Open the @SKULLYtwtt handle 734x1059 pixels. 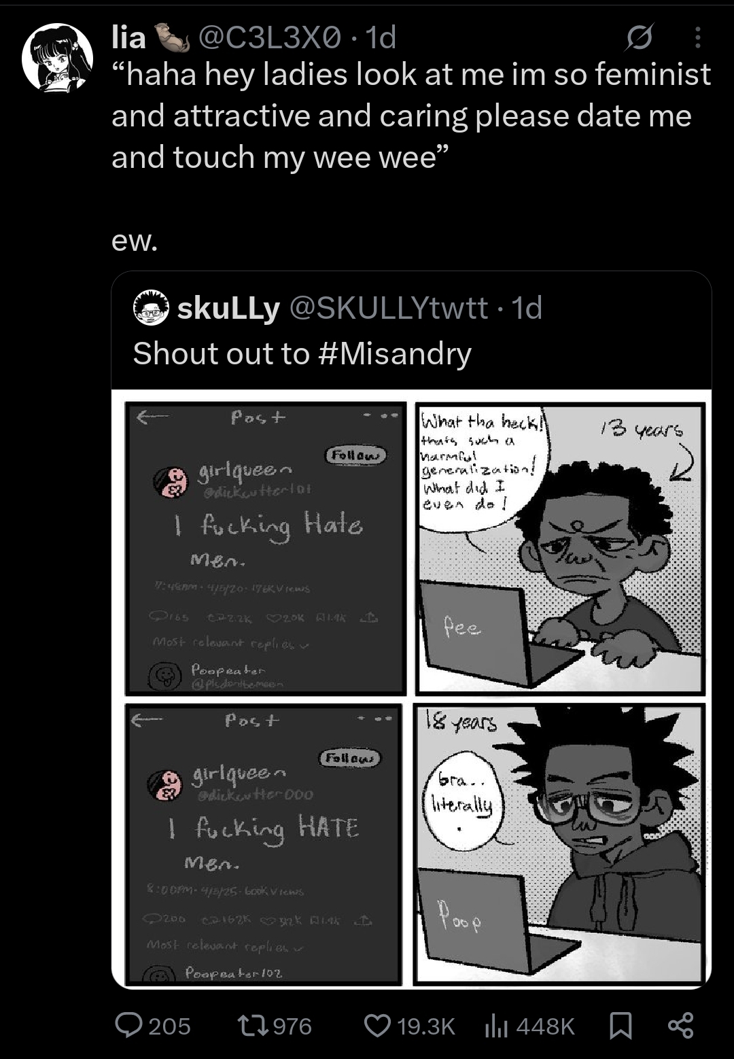click(x=389, y=308)
